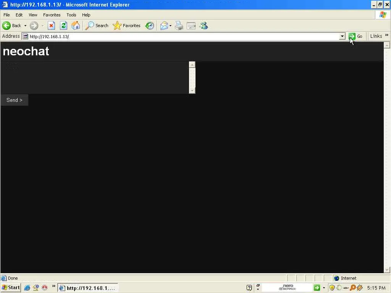Launch Internet Explorer from Quick Launch

[27, 288]
